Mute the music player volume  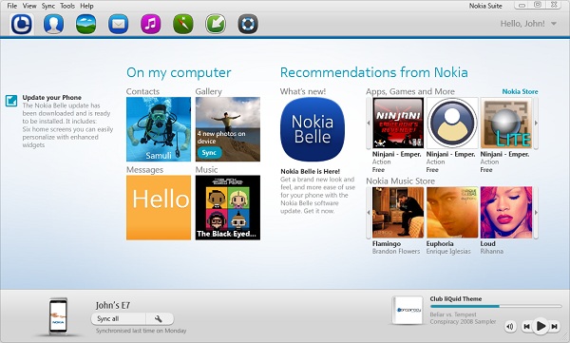click(510, 326)
